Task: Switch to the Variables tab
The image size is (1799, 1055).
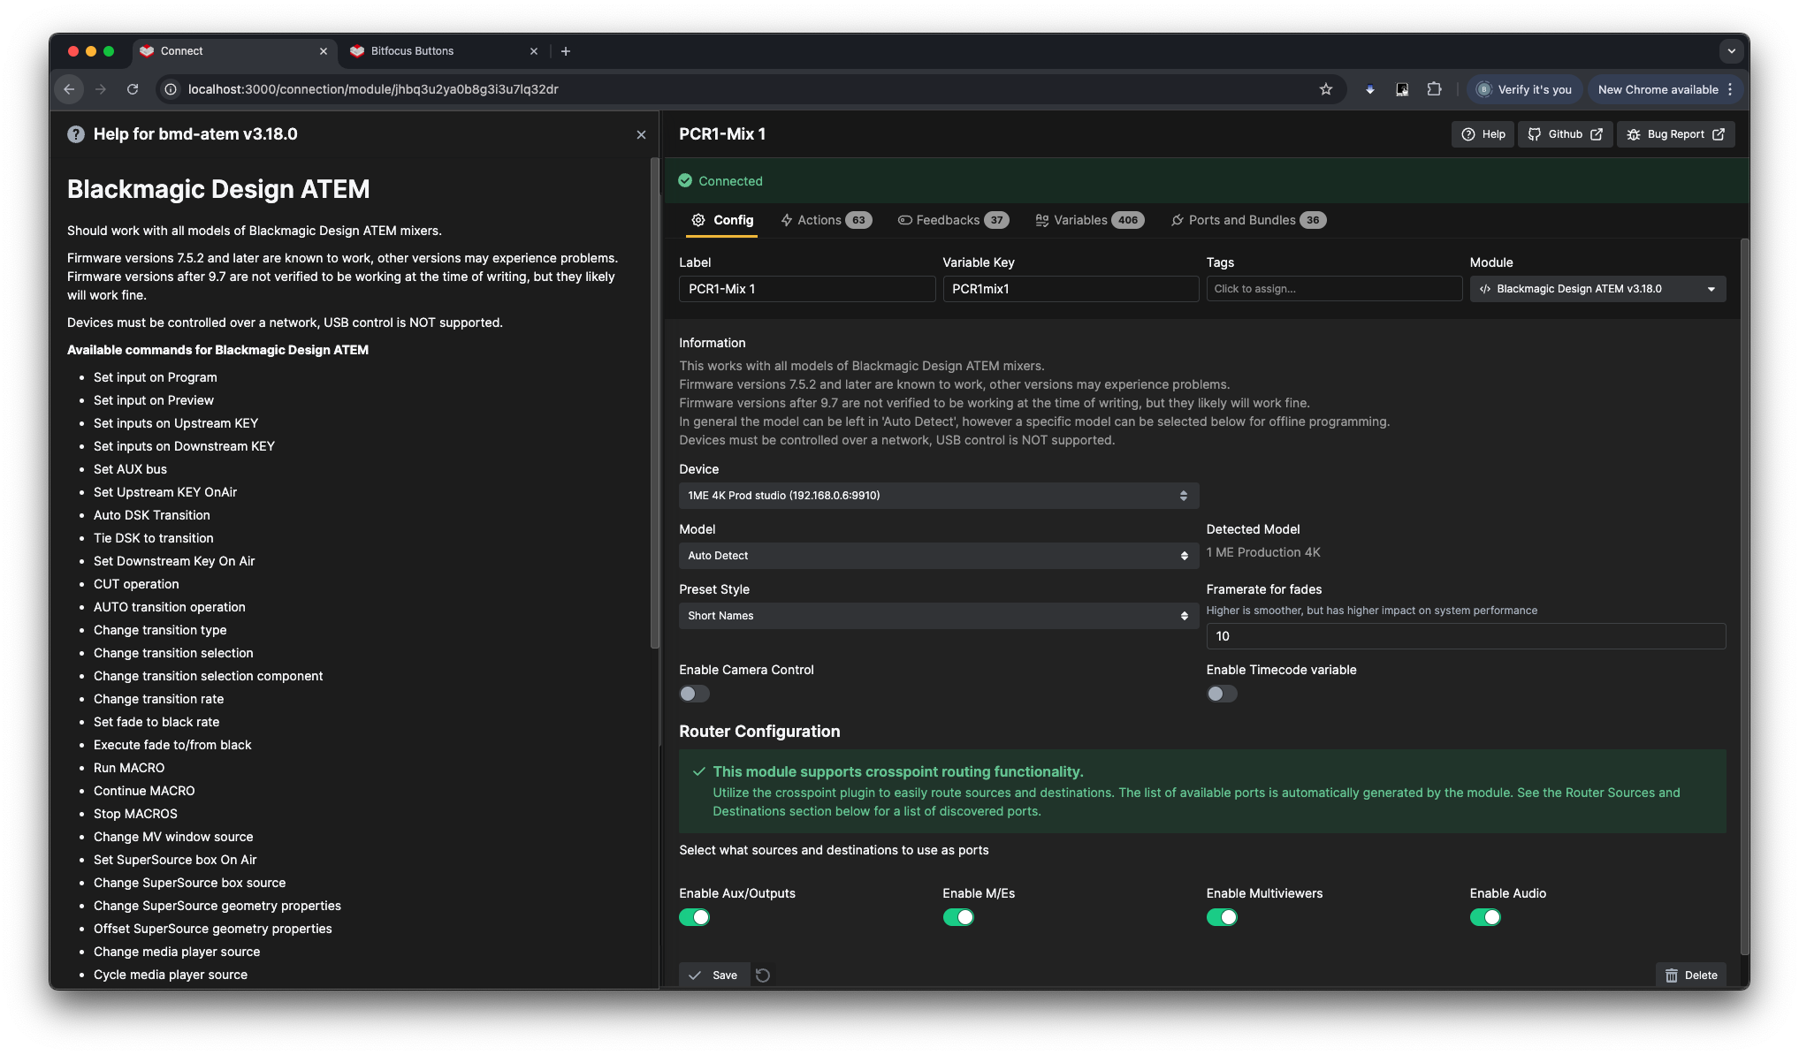Action: [x=1089, y=220]
